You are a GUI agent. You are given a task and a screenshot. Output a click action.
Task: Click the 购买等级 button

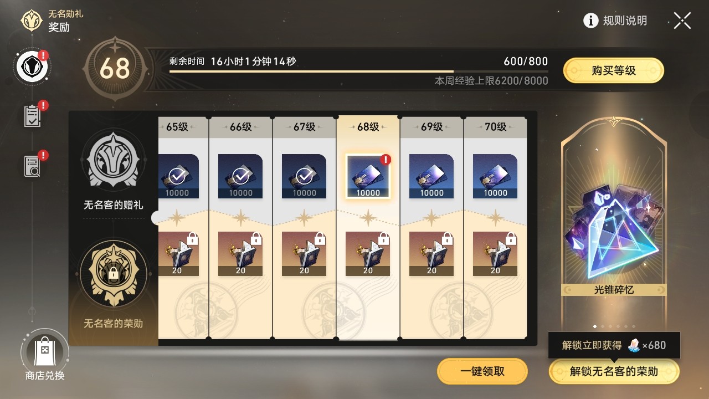tap(614, 70)
